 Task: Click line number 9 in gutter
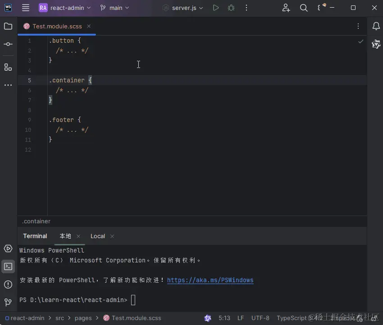pos(29,120)
